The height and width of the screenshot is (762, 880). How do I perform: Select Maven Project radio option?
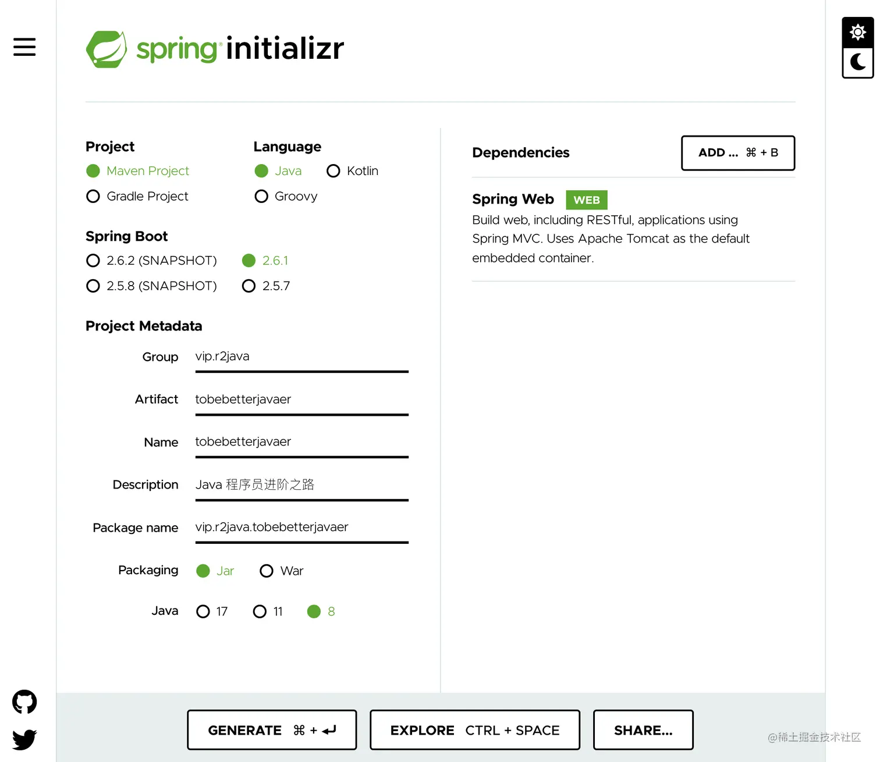138,171
